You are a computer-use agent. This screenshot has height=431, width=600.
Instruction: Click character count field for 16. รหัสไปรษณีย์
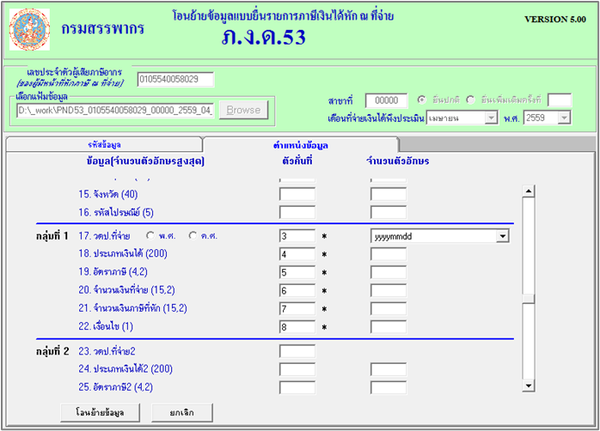[389, 212]
